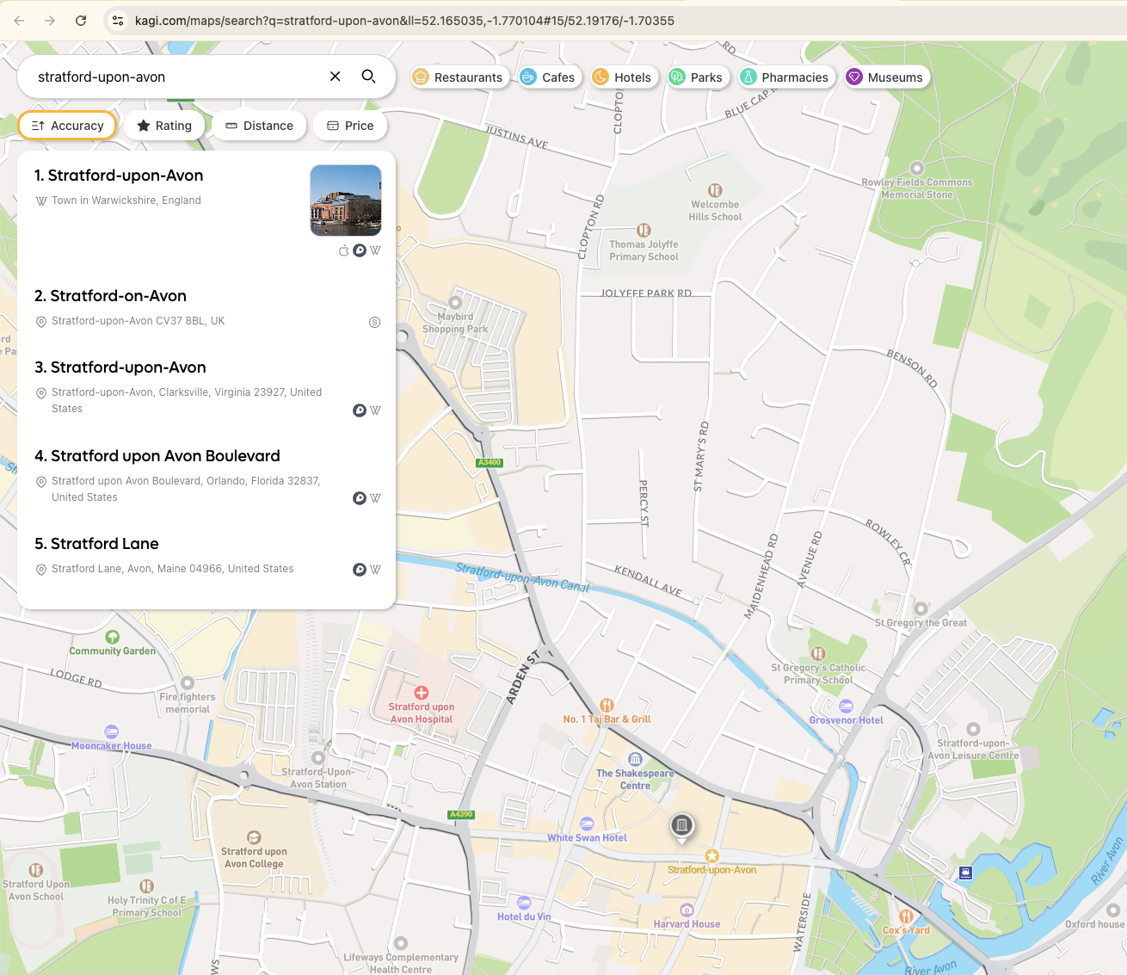
Task: Enable Price sorting
Action: point(350,126)
